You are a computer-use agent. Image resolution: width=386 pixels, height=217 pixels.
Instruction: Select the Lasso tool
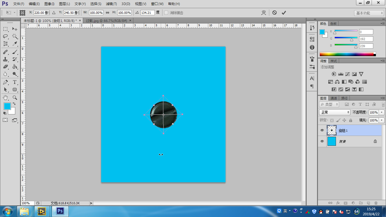[x=5, y=36]
